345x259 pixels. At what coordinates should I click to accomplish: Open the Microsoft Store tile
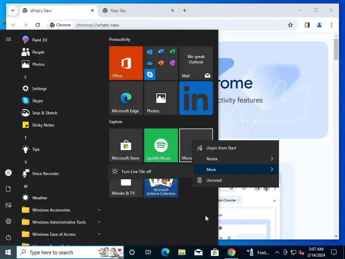pyautogui.click(x=126, y=145)
